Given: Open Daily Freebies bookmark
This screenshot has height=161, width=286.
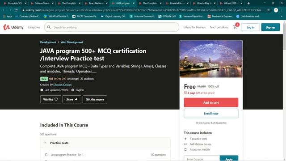Looking at the screenshot, I should [x=248, y=17].
